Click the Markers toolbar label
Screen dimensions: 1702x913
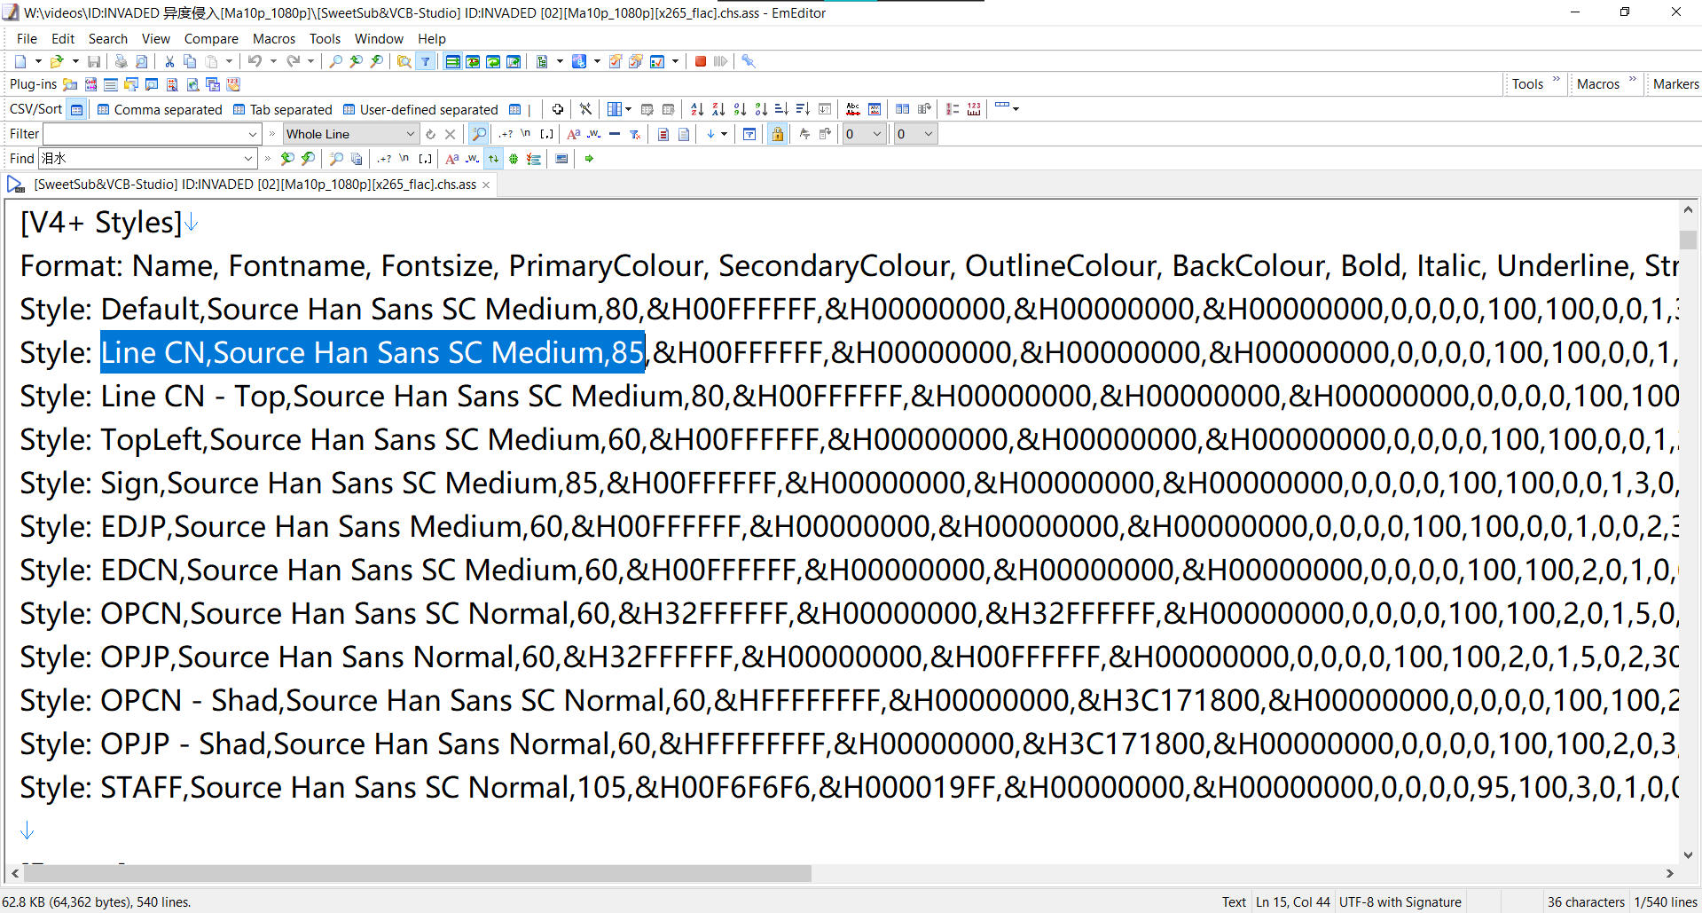(x=1675, y=83)
